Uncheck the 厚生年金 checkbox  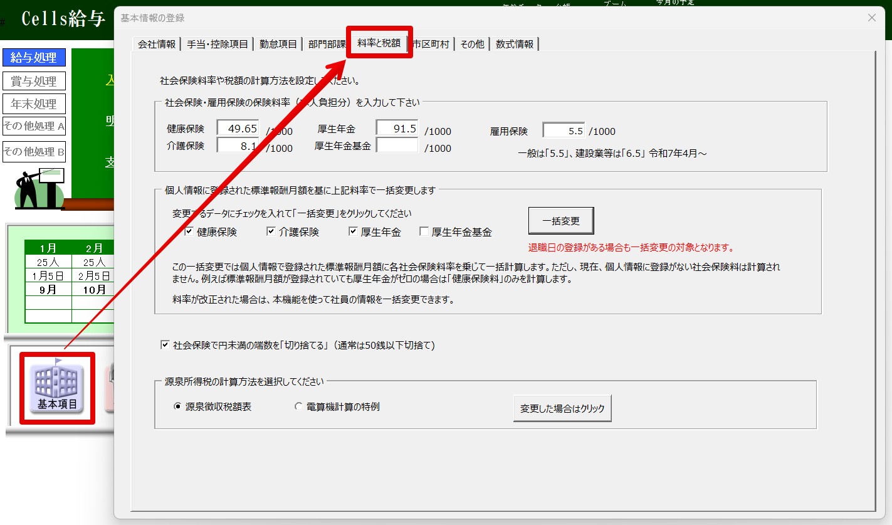click(353, 232)
